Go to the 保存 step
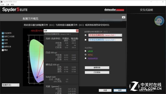This screenshot has height=94, width=166. (5, 43)
